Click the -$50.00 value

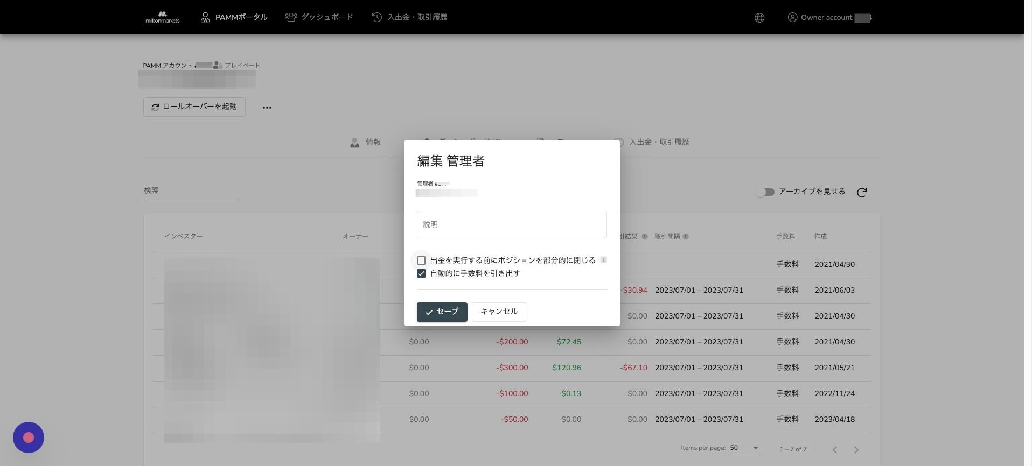pos(514,419)
